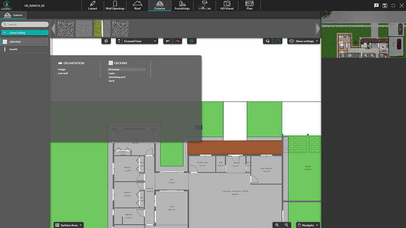Zoom in on the floor plan
The width and height of the screenshot is (406, 228).
277,225
